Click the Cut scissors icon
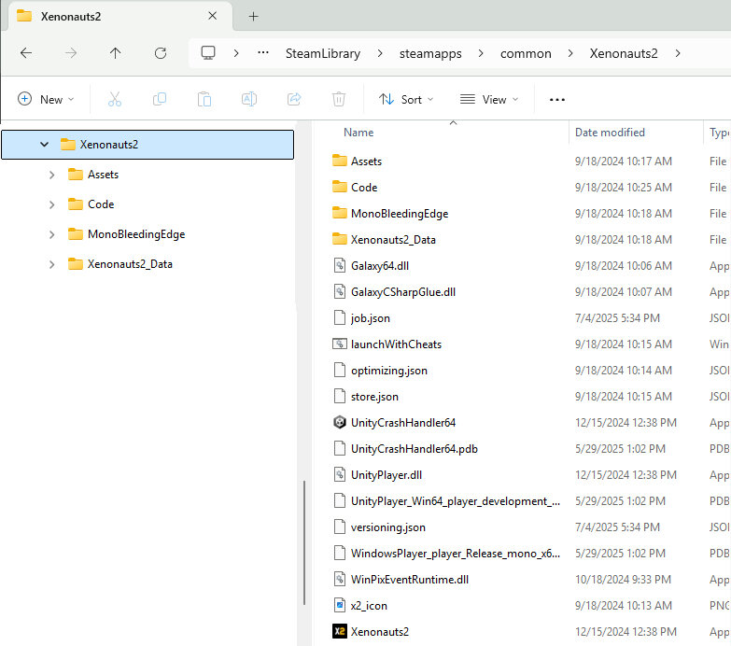This screenshot has height=646, width=731. [x=115, y=99]
